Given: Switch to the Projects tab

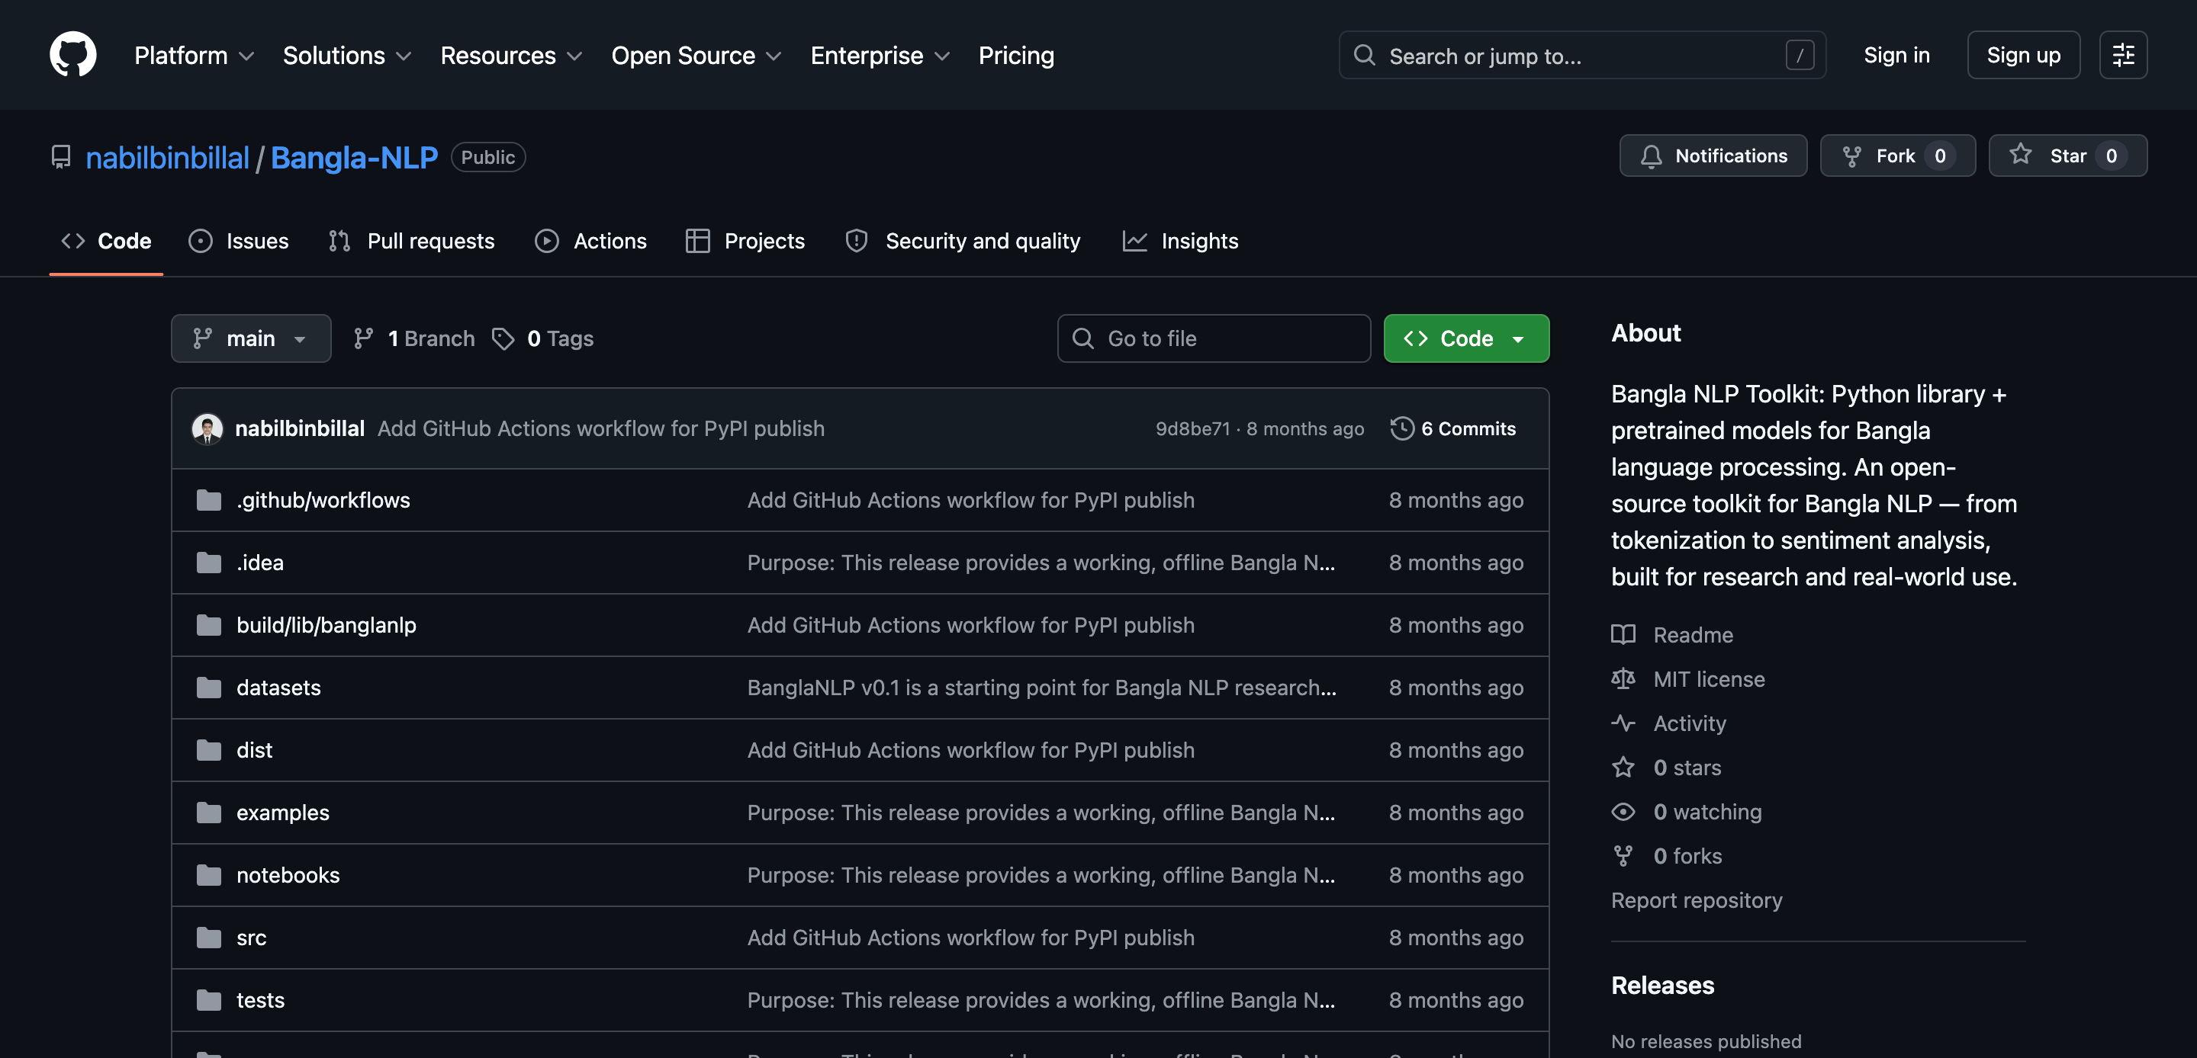Looking at the screenshot, I should point(745,242).
